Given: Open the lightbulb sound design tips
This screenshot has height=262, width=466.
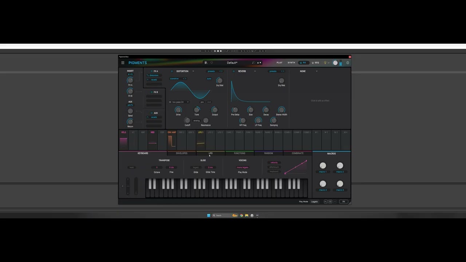Looking at the screenshot, I should coord(325,63).
